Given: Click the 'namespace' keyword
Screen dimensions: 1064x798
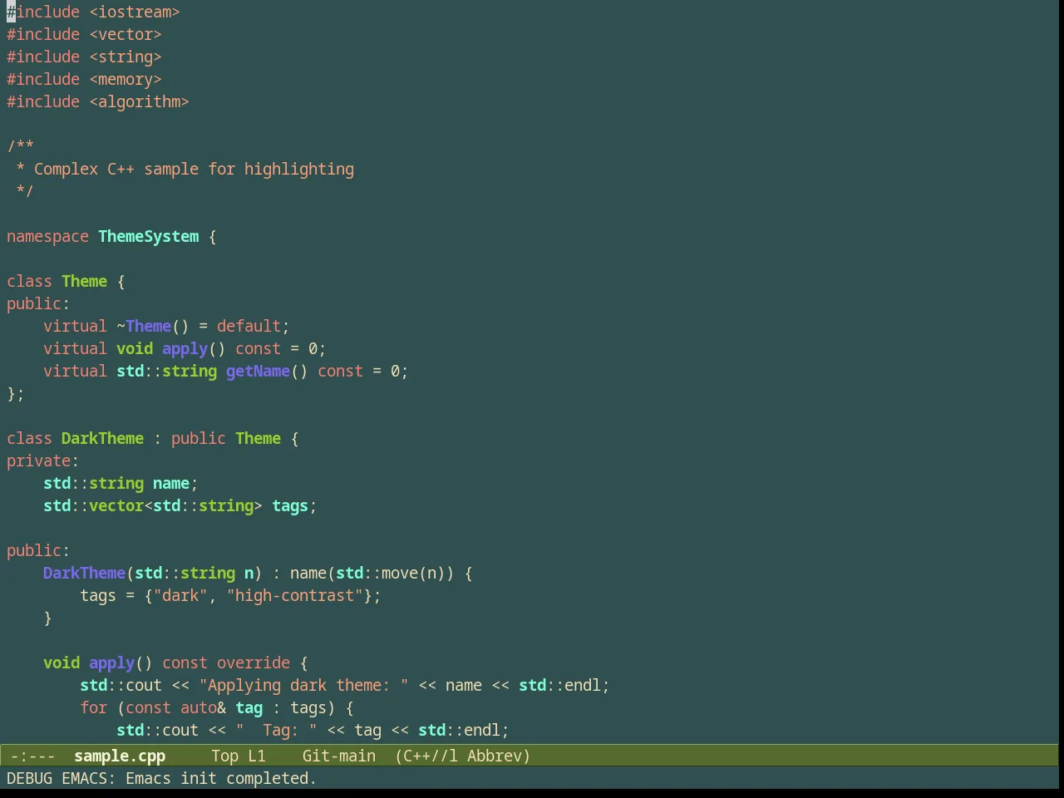Looking at the screenshot, I should point(47,236).
